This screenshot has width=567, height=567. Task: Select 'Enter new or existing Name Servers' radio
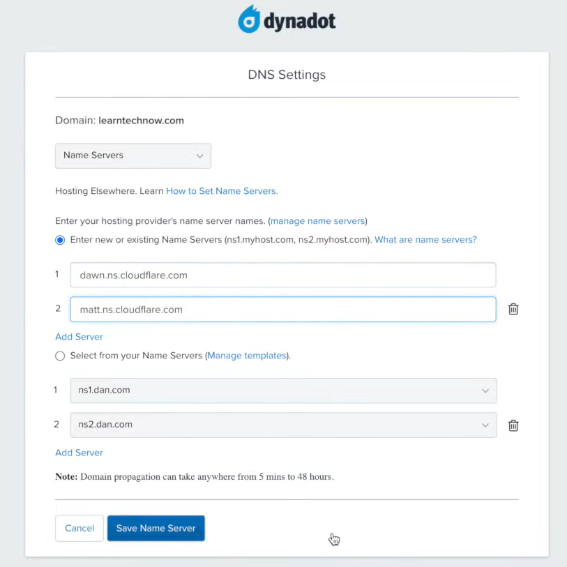point(60,240)
